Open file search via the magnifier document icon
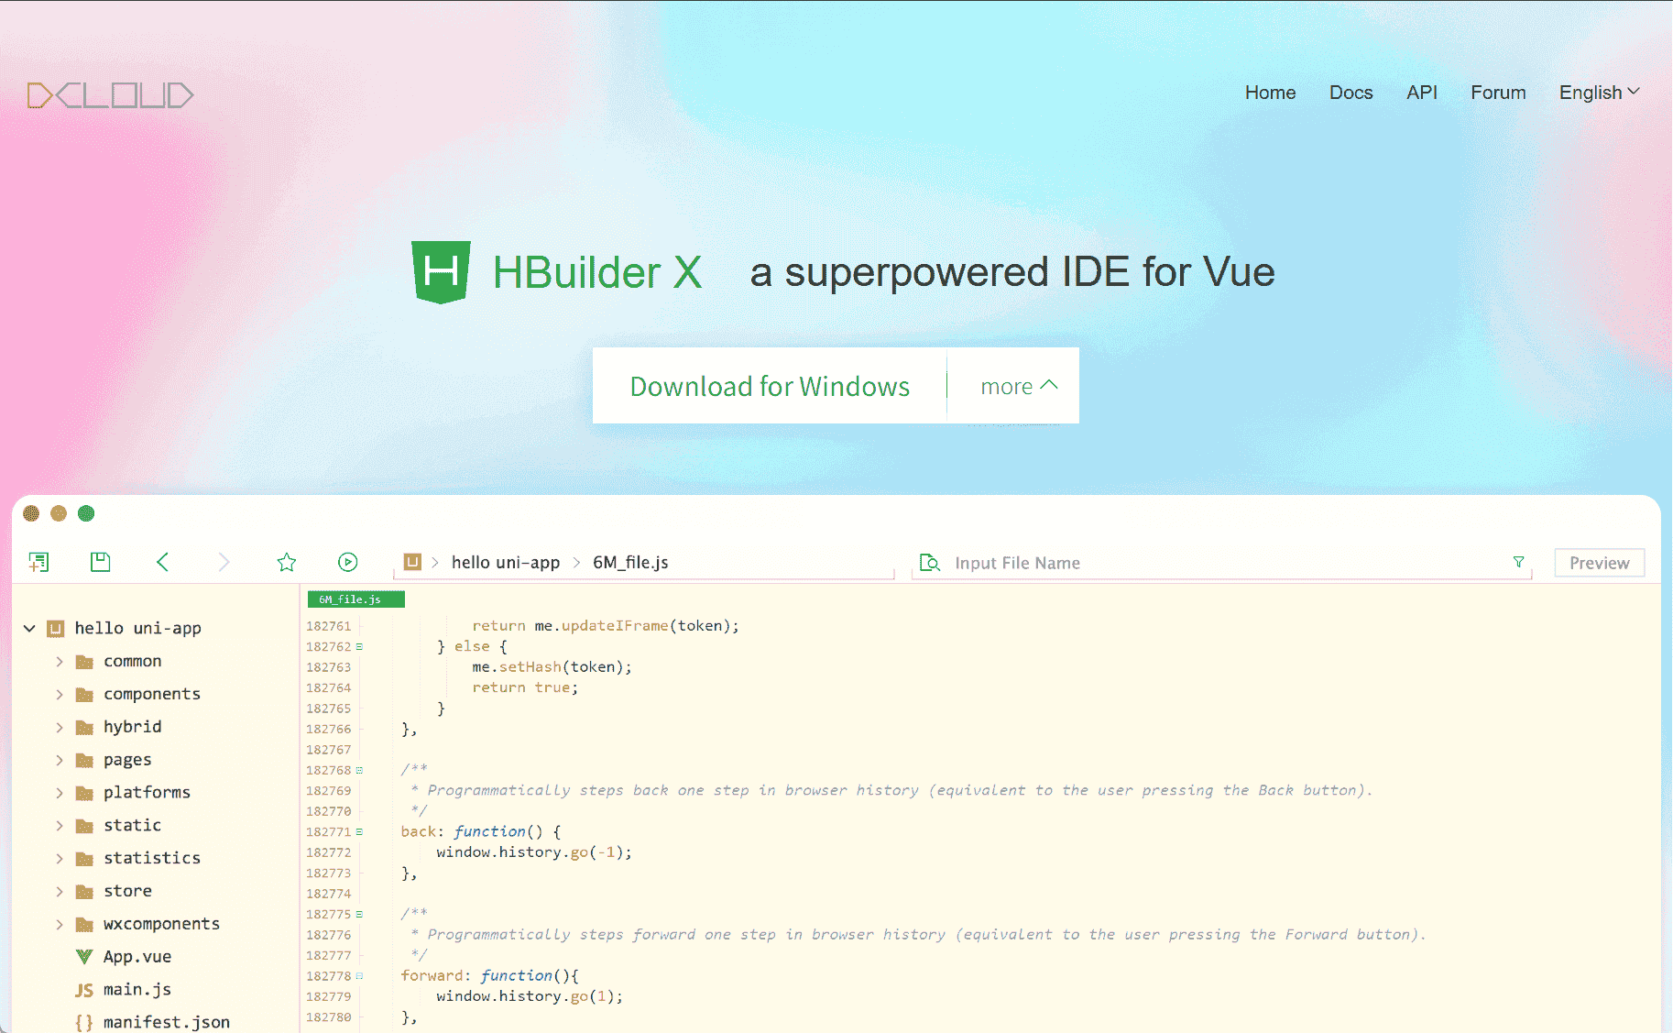Image resolution: width=1673 pixels, height=1033 pixels. coord(929,562)
